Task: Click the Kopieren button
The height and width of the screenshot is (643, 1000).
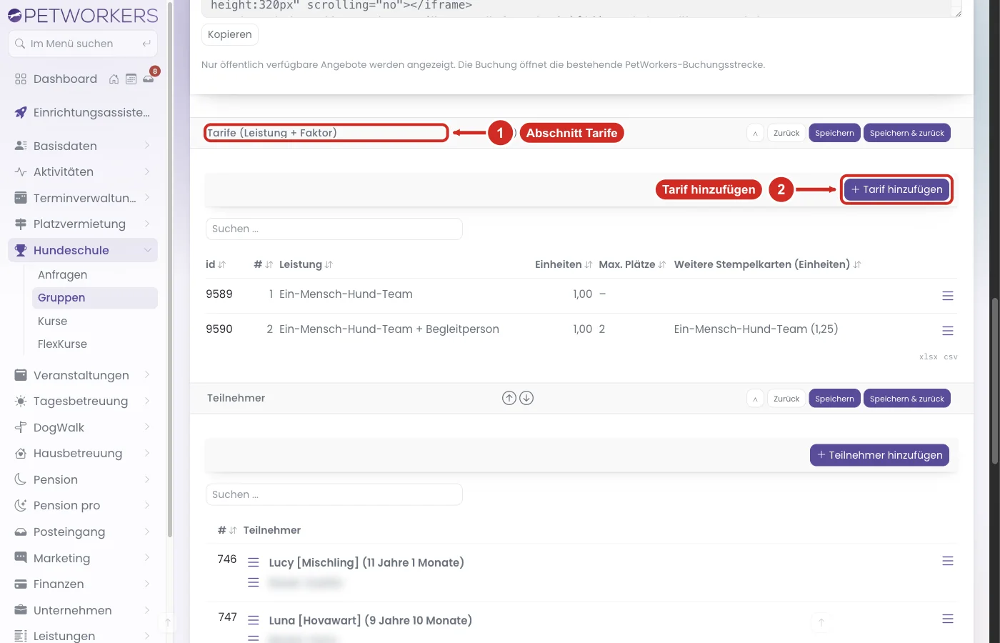Action: pyautogui.click(x=230, y=34)
